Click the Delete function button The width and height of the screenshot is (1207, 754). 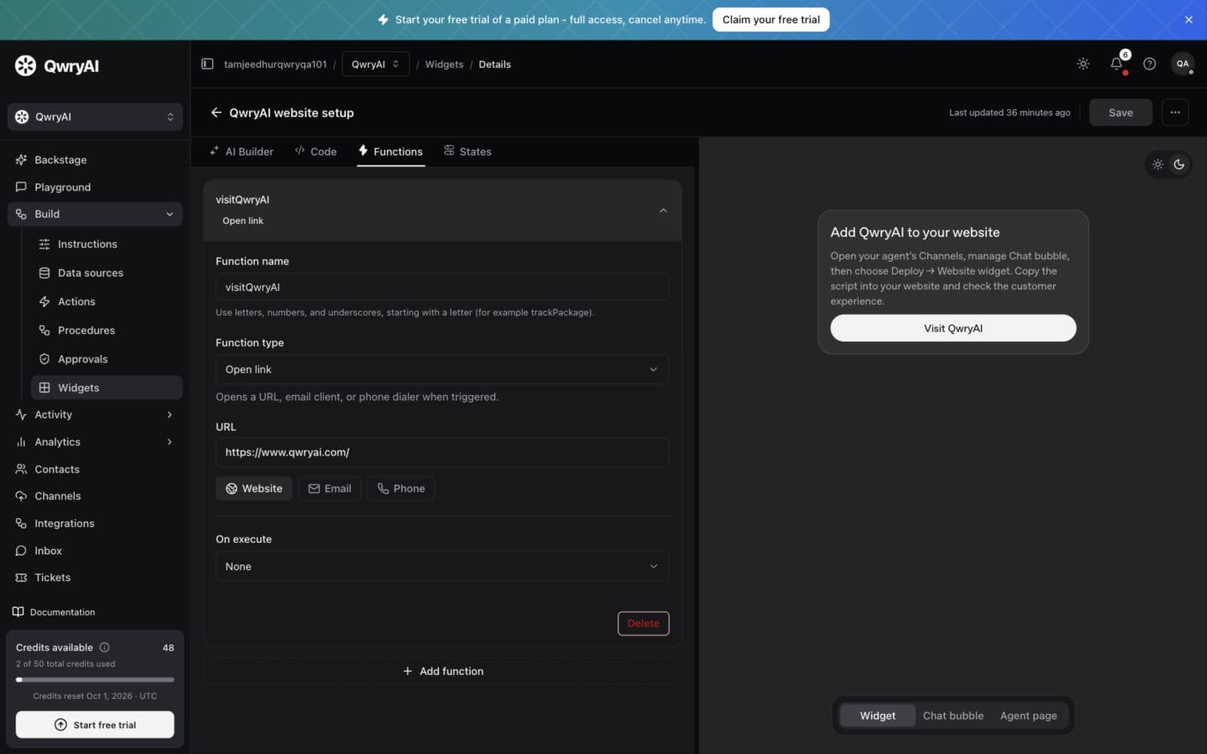coord(643,624)
